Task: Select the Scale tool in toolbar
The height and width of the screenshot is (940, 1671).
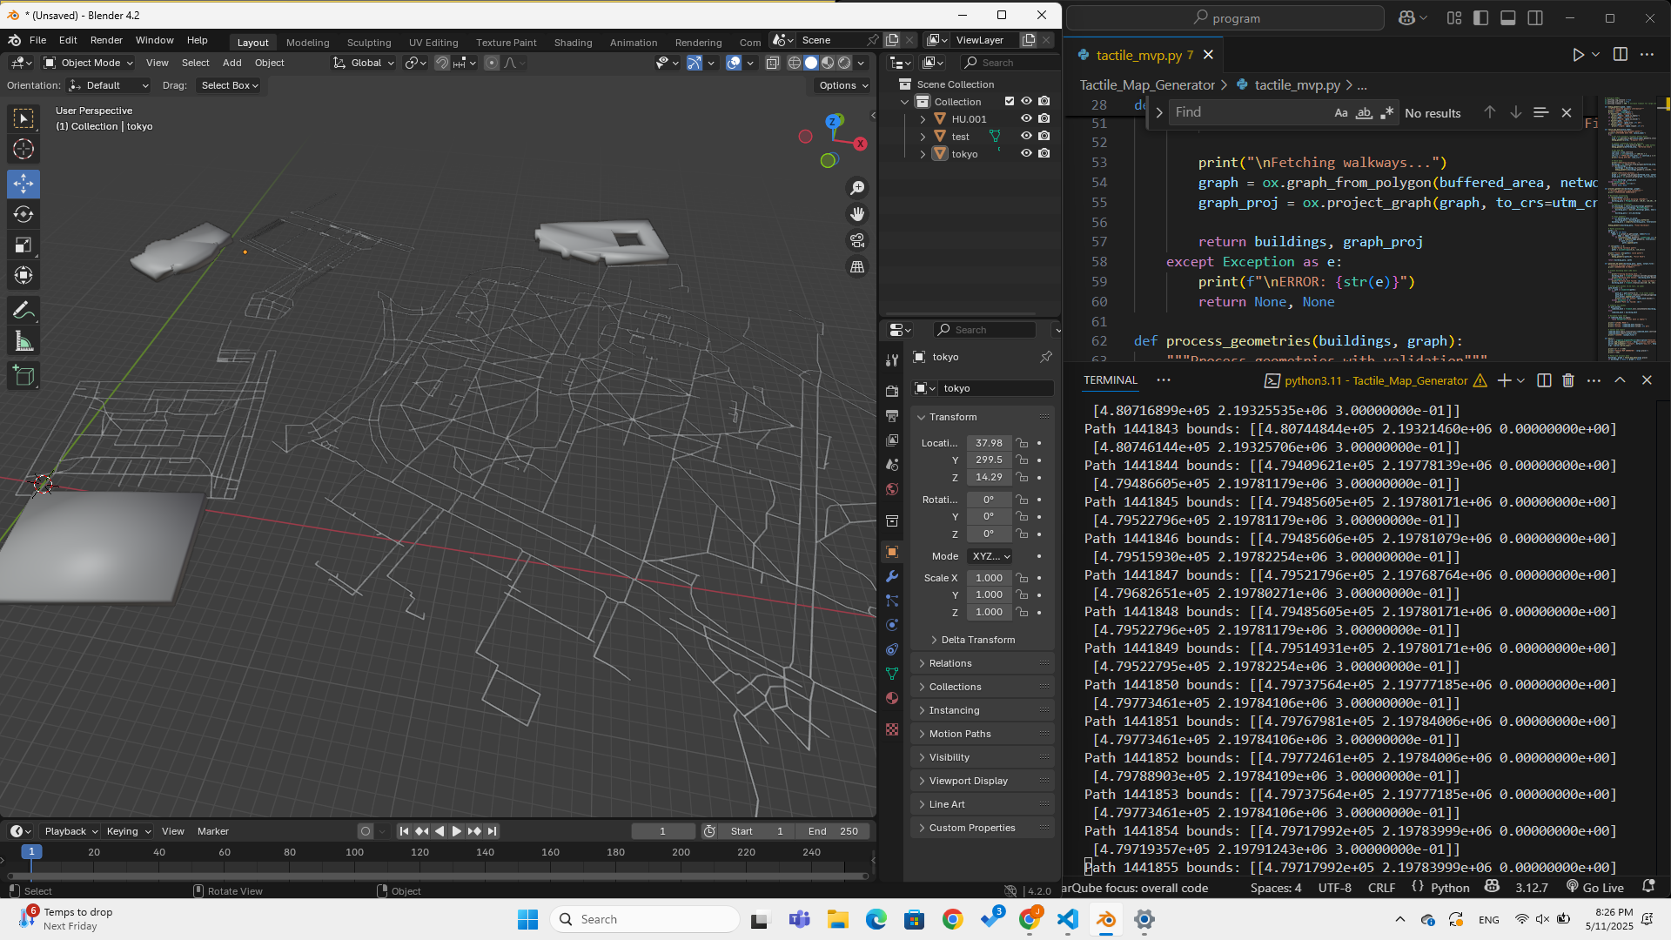Action: (23, 245)
